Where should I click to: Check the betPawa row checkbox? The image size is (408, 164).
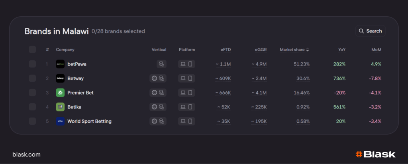point(32,64)
